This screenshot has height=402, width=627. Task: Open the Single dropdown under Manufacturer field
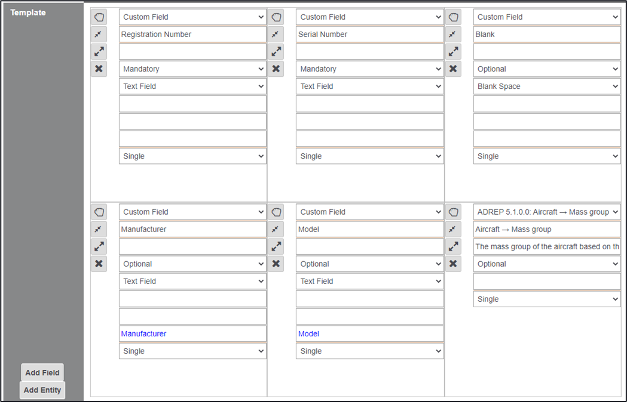(x=192, y=351)
